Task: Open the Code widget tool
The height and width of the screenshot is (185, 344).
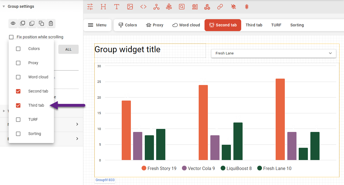Action: click(143, 6)
